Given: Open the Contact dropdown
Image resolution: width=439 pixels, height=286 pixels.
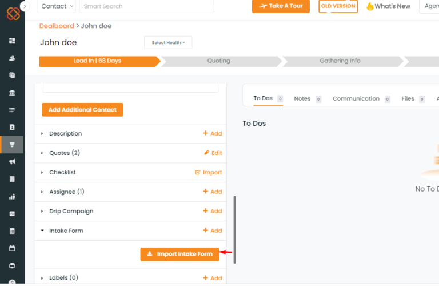Looking at the screenshot, I should pyautogui.click(x=57, y=6).
